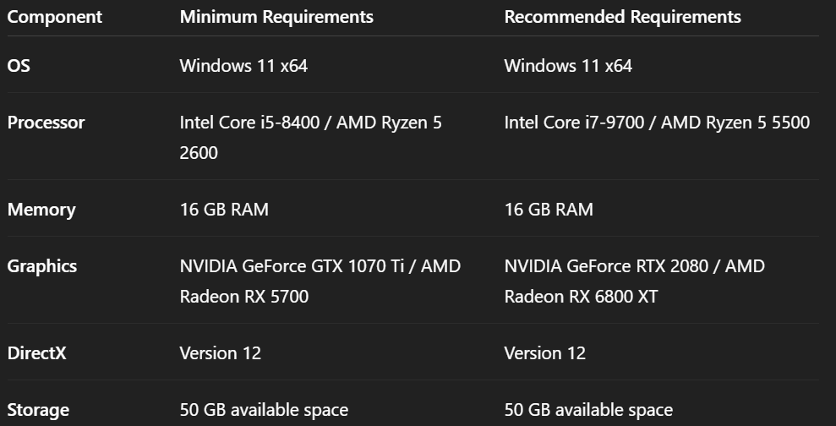The height and width of the screenshot is (426, 836).
Task: Select the OS row label
Action: (x=19, y=65)
